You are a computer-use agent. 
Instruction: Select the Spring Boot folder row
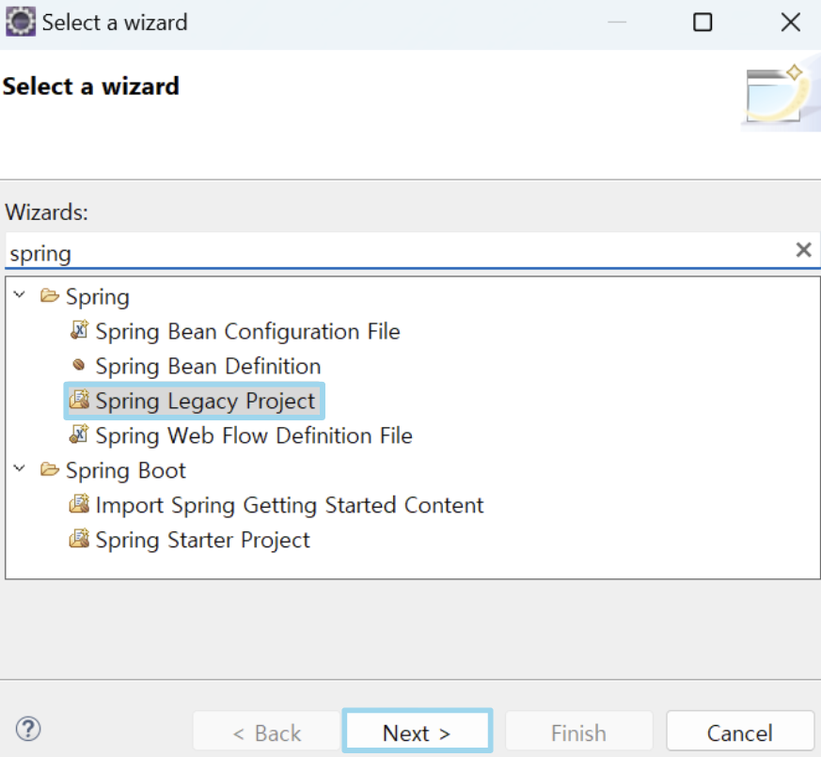[126, 470]
